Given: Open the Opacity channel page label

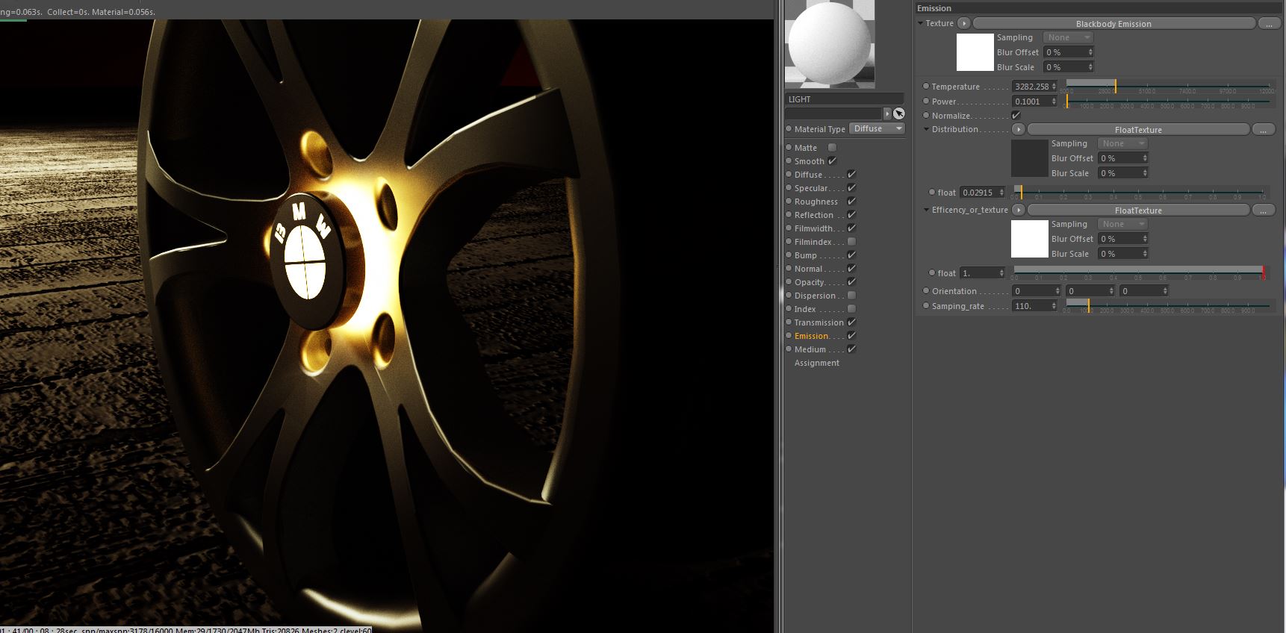Looking at the screenshot, I should point(810,282).
